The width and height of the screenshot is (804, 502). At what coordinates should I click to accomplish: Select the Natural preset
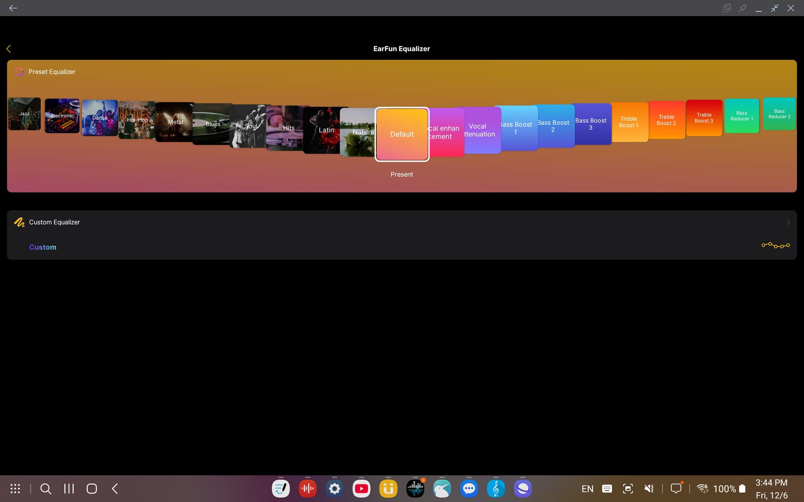(358, 132)
